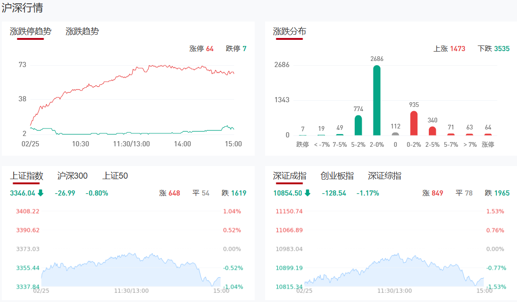Screen dimensions: 517x302
Task: View the 上证50 index tab
Action: click(115, 176)
